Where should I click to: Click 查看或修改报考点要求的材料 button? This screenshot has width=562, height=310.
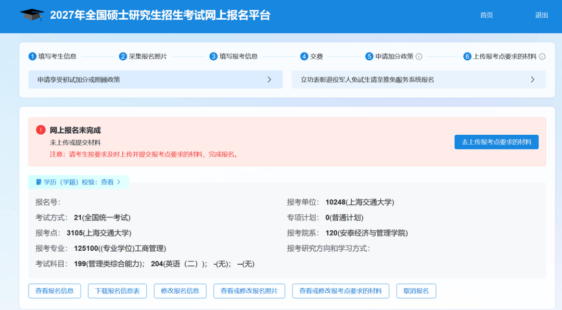[340, 291]
